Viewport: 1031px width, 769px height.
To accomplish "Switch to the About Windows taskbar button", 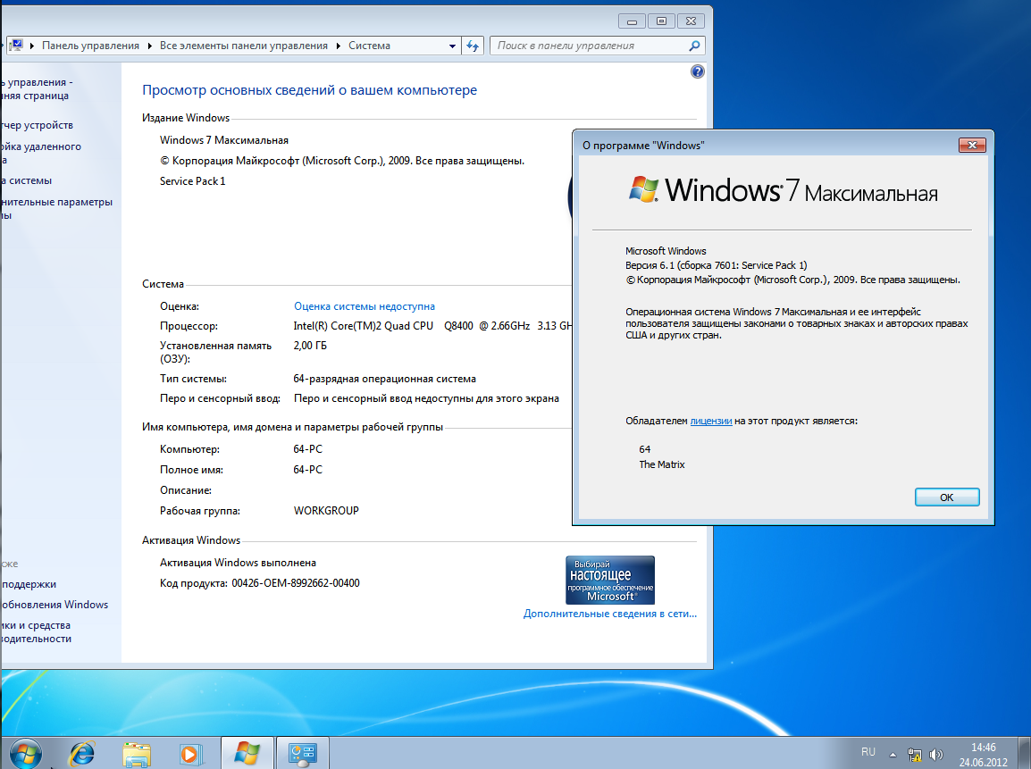I will (x=247, y=753).
